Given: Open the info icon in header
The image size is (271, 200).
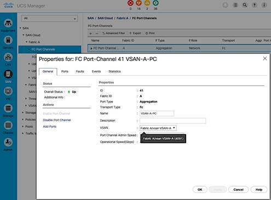Looking at the screenshot, I should click(264, 5).
